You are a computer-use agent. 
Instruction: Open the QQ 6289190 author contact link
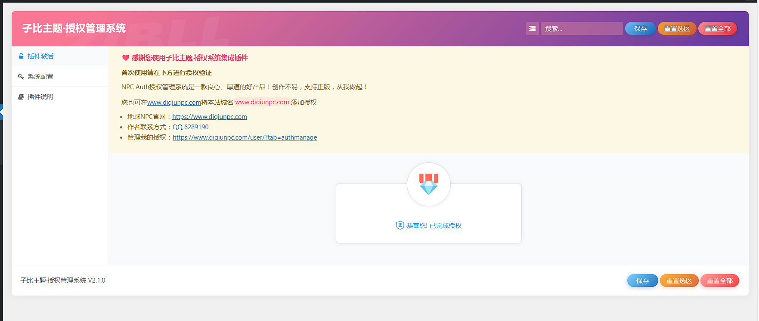pyautogui.click(x=191, y=127)
